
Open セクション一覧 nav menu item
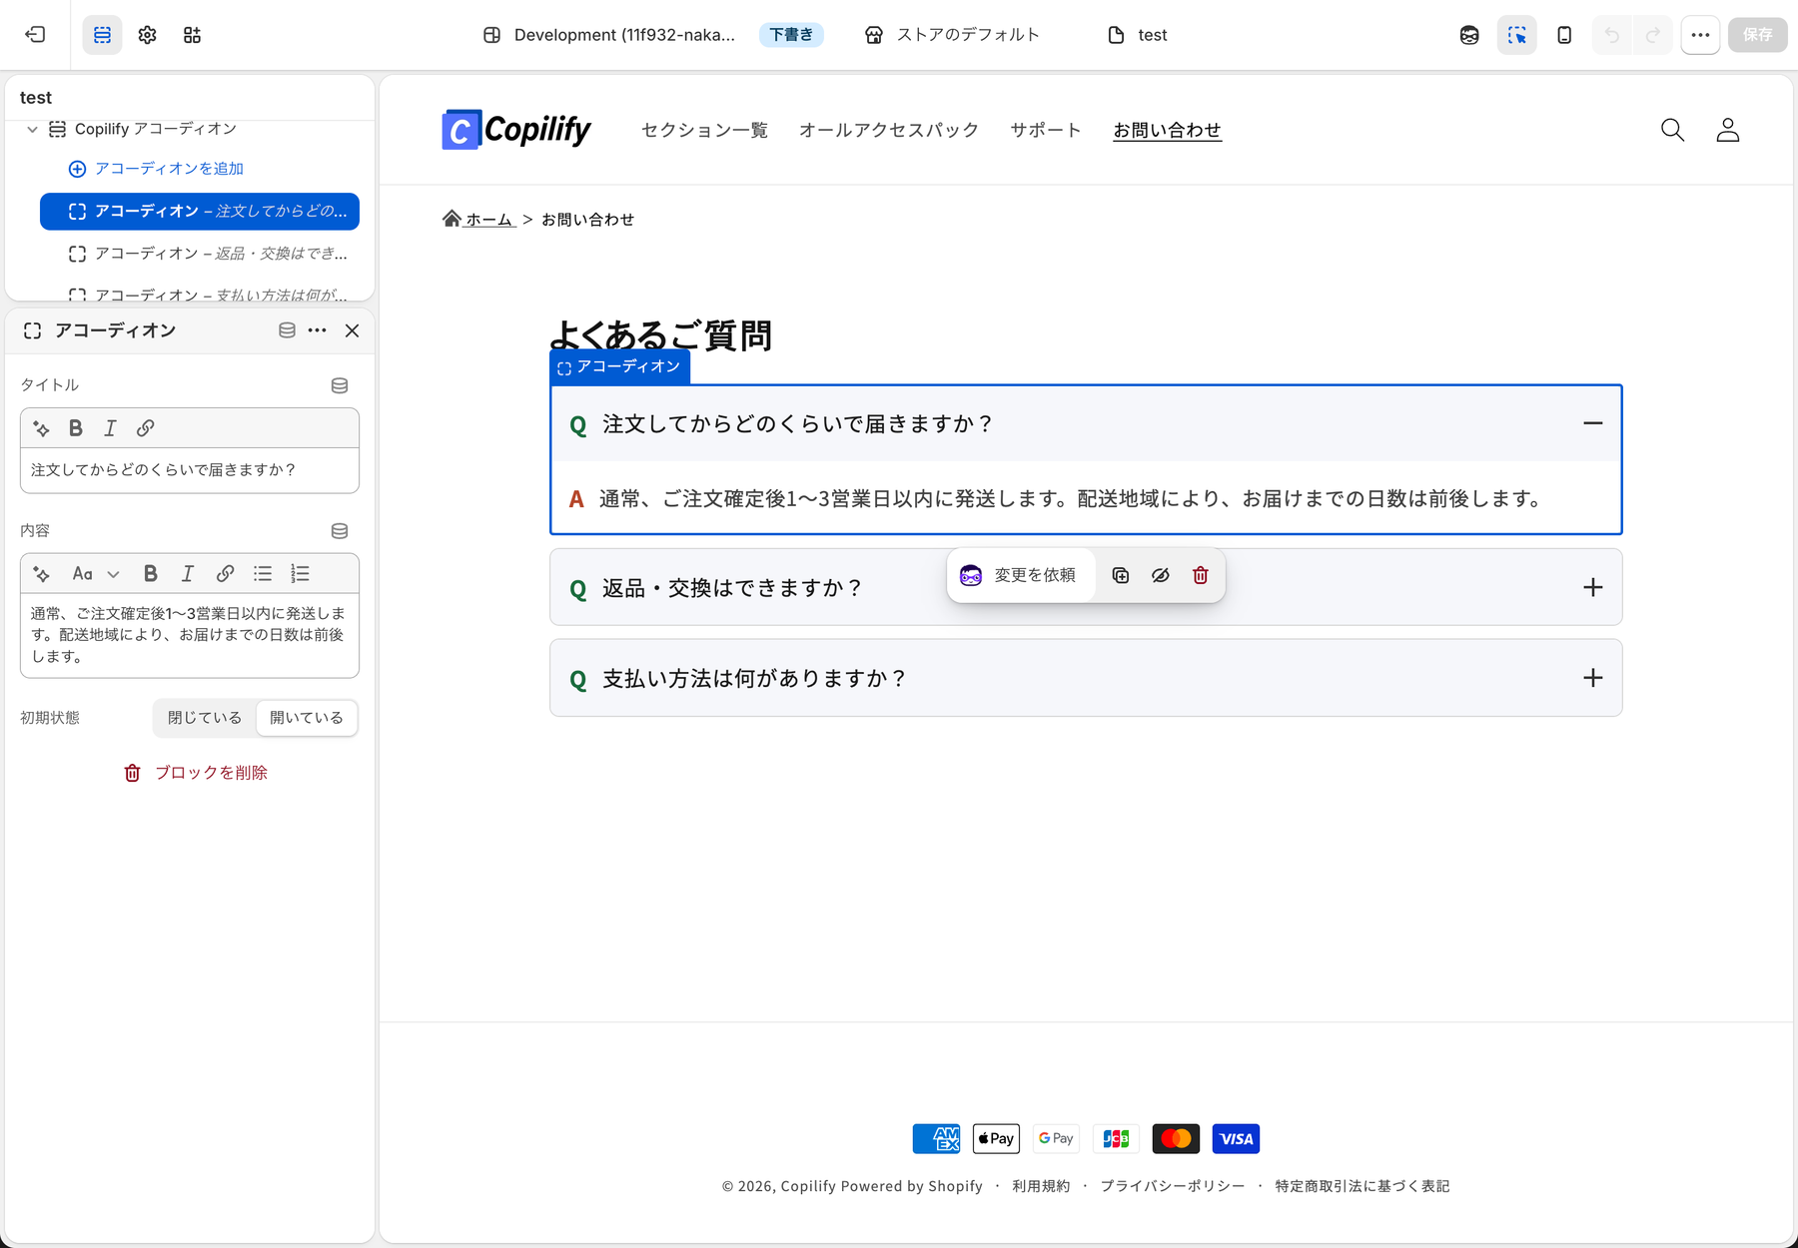click(x=704, y=130)
